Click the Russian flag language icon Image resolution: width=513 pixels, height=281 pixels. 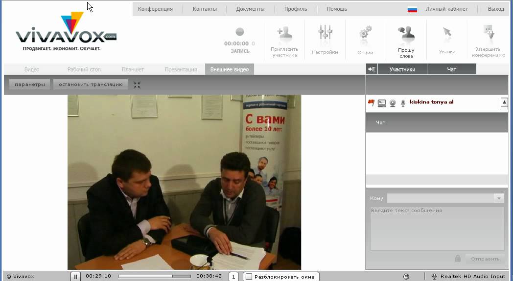point(412,9)
